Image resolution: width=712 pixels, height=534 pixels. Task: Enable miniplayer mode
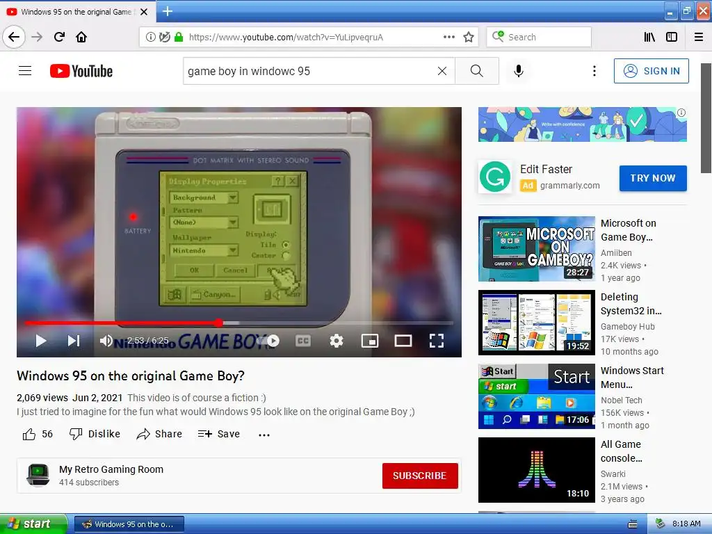tap(370, 341)
